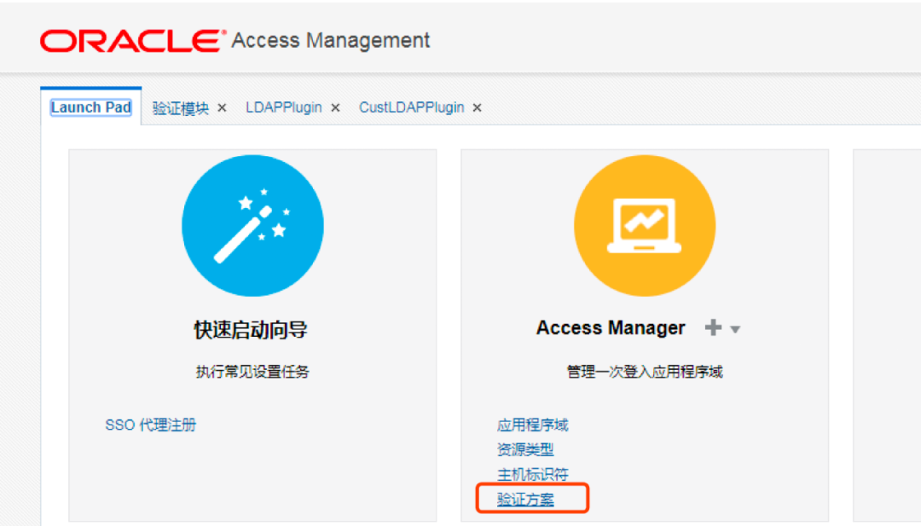Screen dimensions: 921x526
Task: Click the Access Management title text
Action: click(x=331, y=41)
